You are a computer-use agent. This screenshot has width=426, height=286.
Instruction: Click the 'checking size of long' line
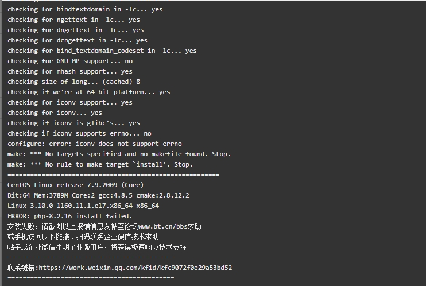(x=74, y=82)
